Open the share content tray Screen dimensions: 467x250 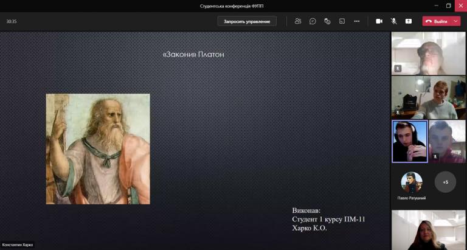(409, 21)
